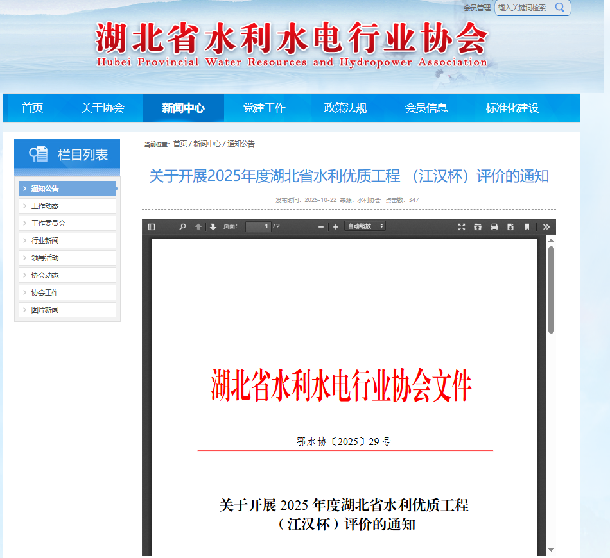Open the 党建工作 menu item
Screen dimensions: 610x558
265,108
